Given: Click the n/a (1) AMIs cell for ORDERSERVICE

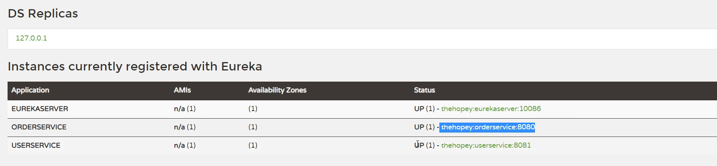Looking at the screenshot, I should (x=185, y=127).
